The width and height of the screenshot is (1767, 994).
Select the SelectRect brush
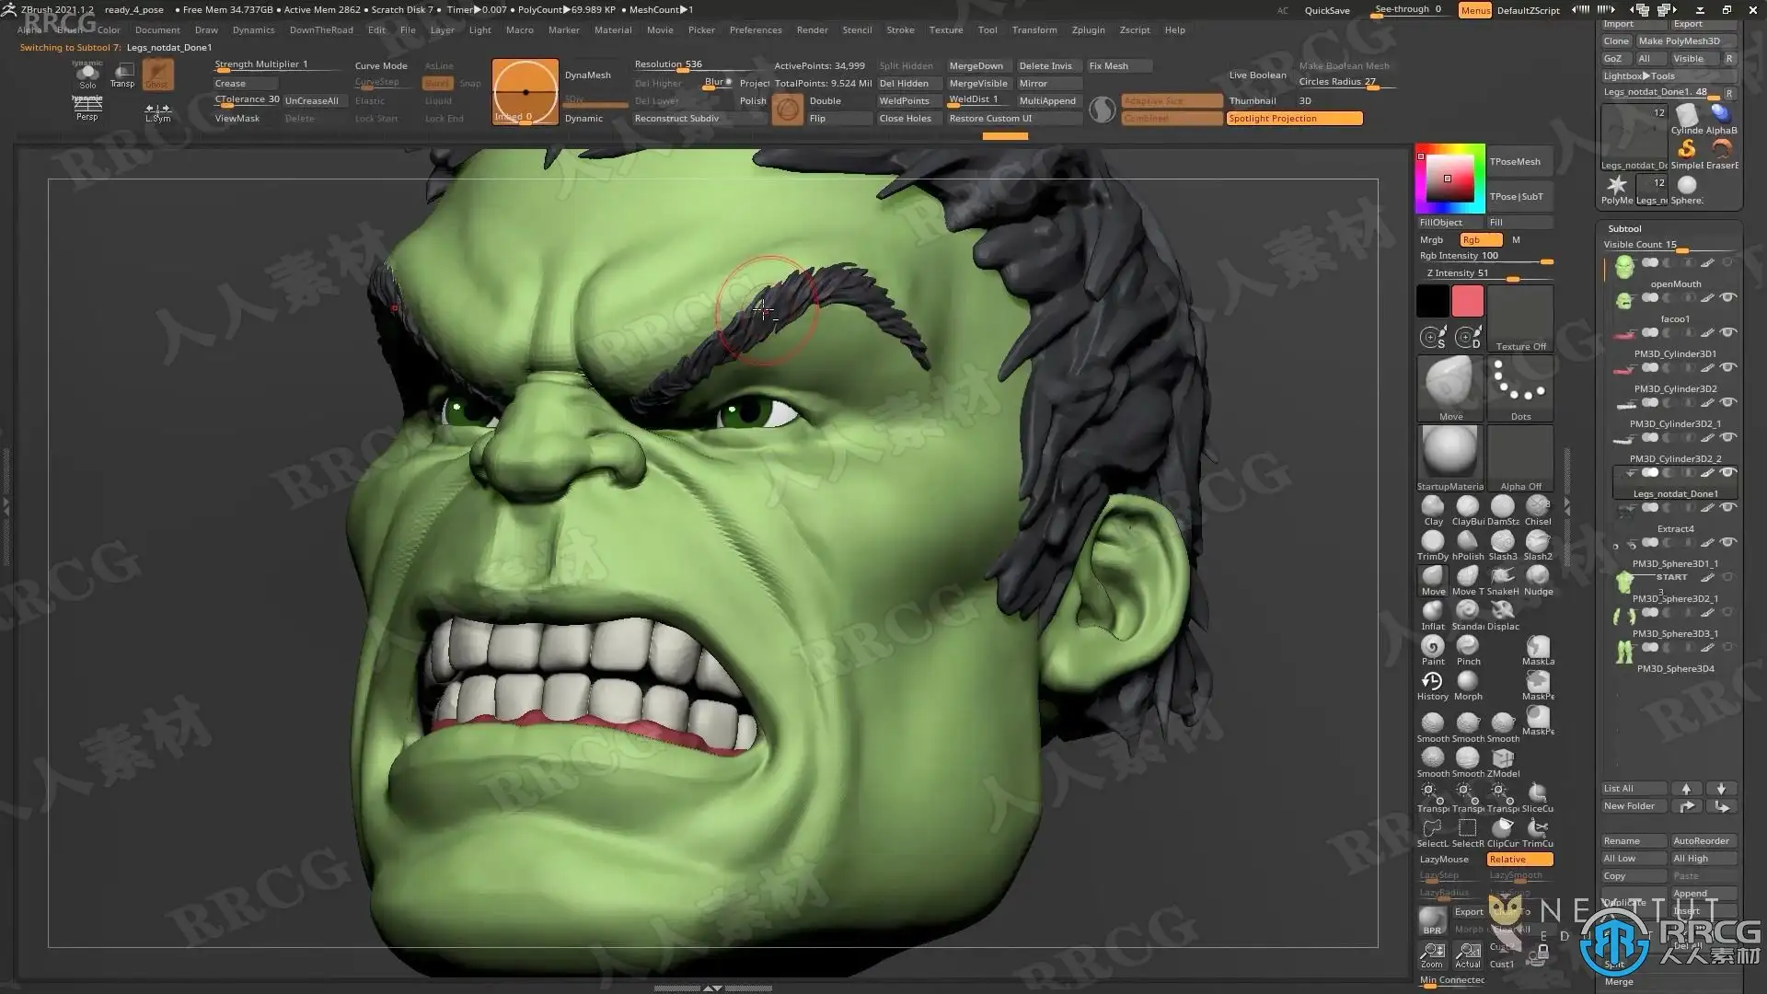tap(1468, 832)
